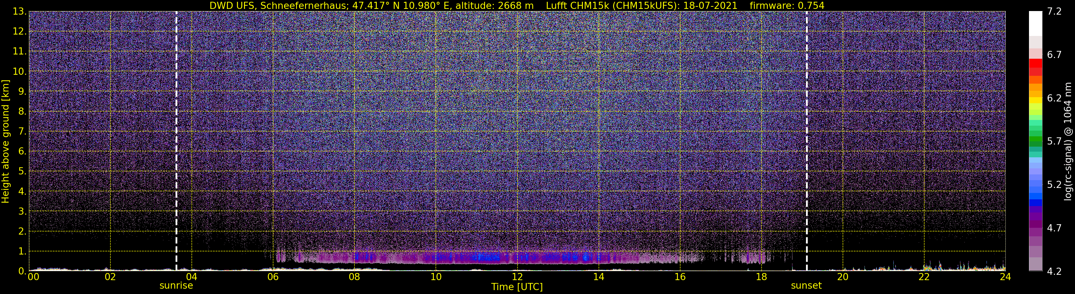The height and width of the screenshot is (294, 1075).
Task: Click the colorbar tick value '4.7'
Action: click(x=1054, y=228)
